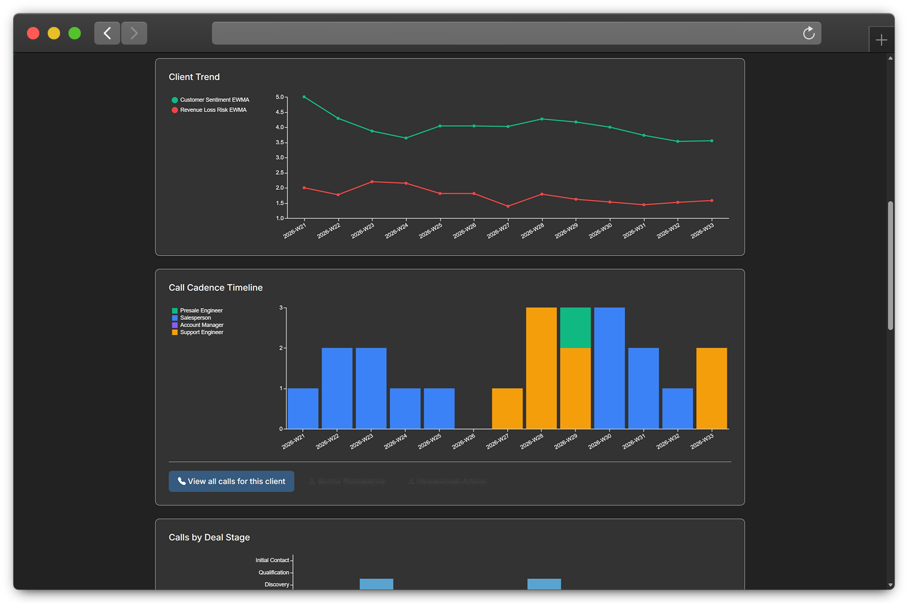This screenshot has width=908, height=603.
Task: Click the blurred second person link icon
Action: 411,481
